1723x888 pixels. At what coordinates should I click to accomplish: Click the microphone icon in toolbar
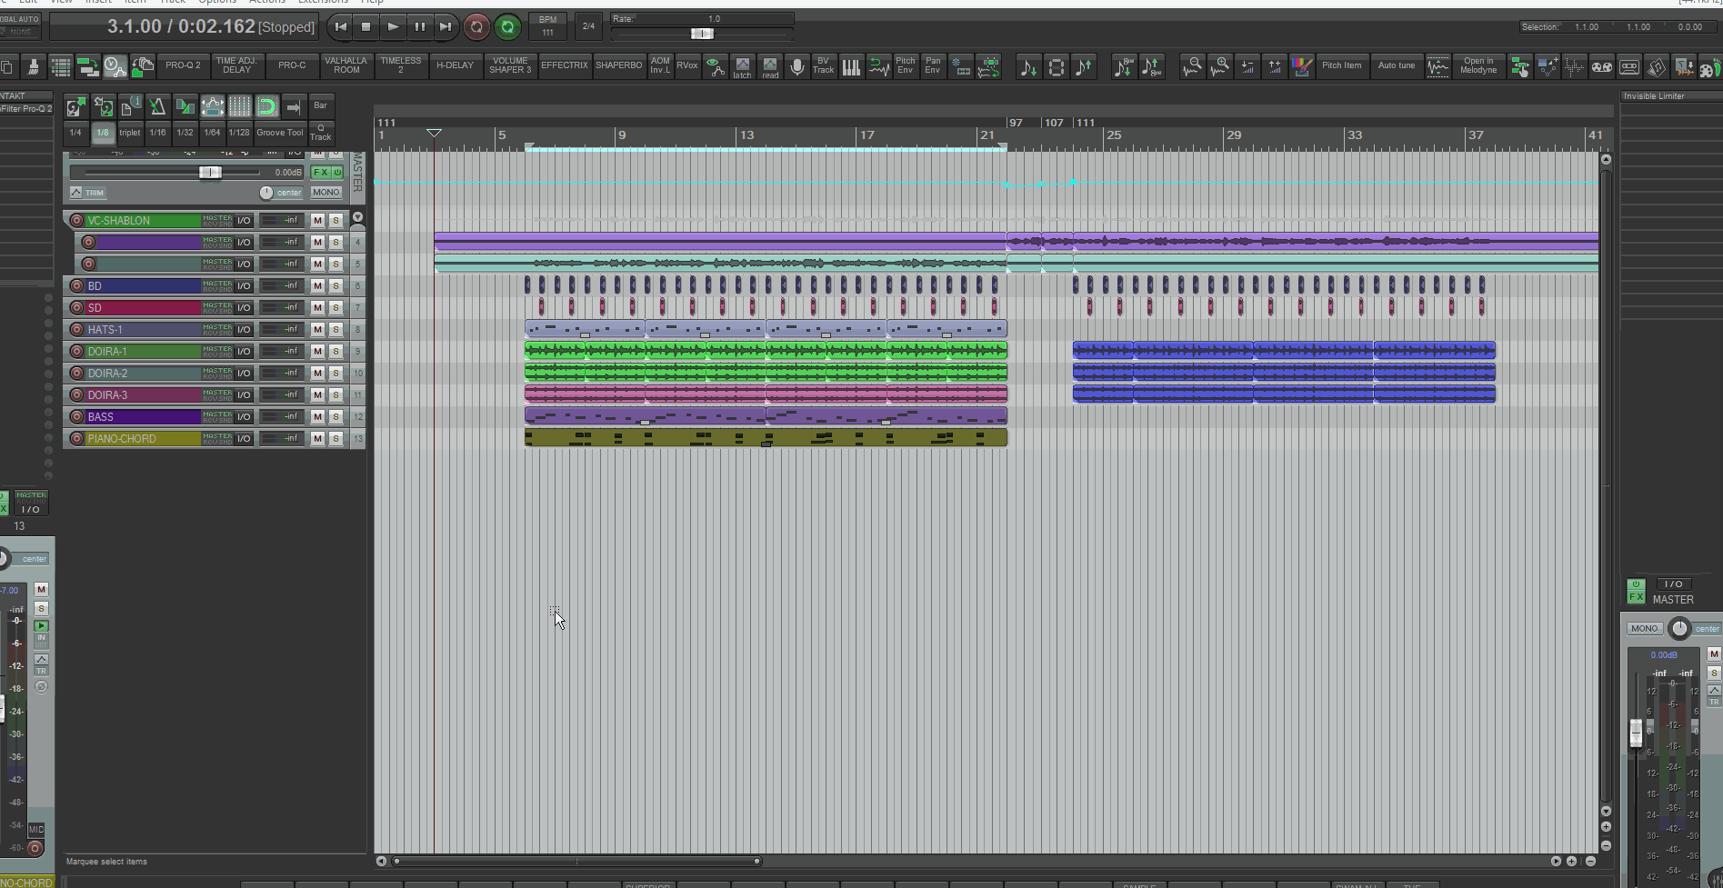point(796,67)
